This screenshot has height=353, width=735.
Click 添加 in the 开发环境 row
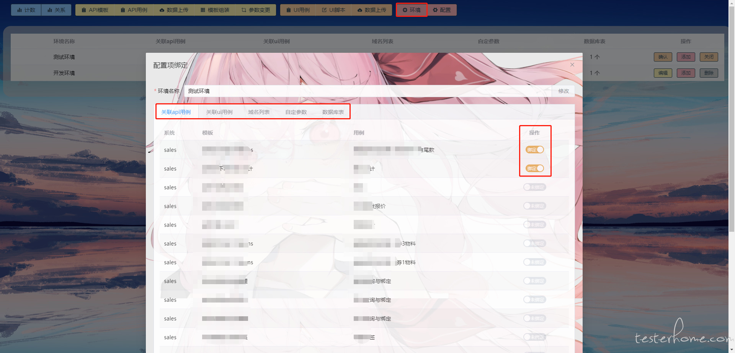pyautogui.click(x=686, y=73)
